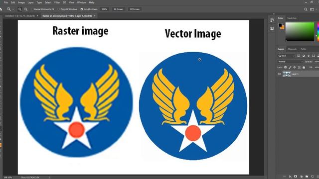Click the link layers icon
Image resolution: width=319 pixels, height=179 pixels.
click(285, 177)
